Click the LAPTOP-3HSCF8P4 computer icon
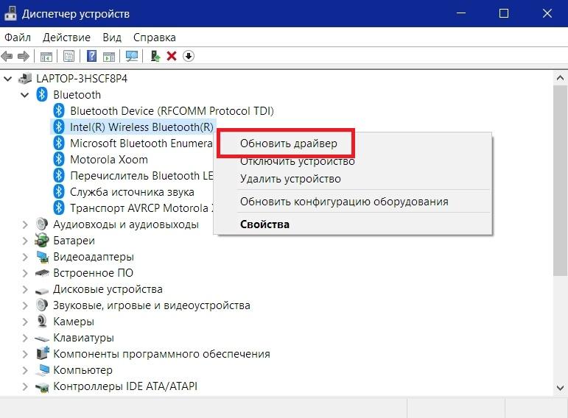This screenshot has height=418, width=568. coord(25,78)
